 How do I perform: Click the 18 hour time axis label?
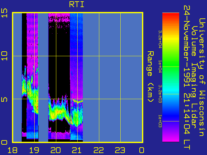coord(13,150)
